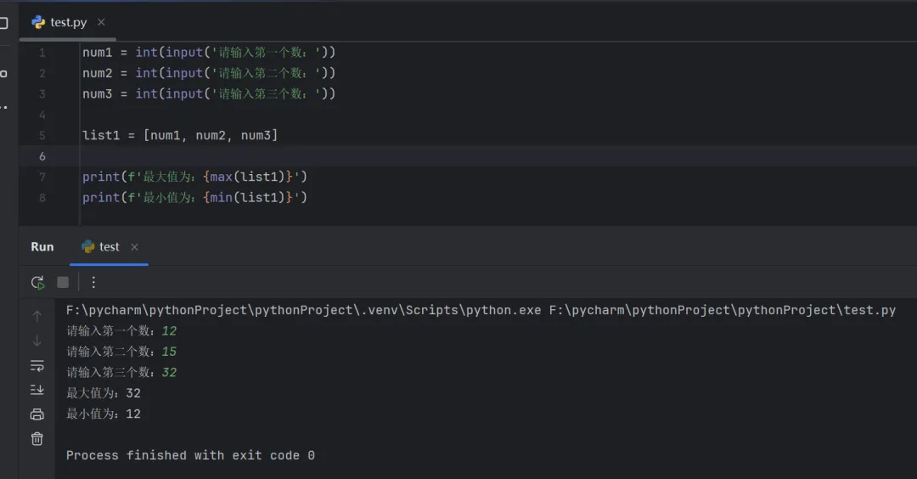Close the test run tab

point(134,247)
